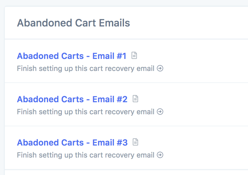Click empty space right of Email #3 title
The width and height of the screenshot is (248, 175).
[198, 143]
